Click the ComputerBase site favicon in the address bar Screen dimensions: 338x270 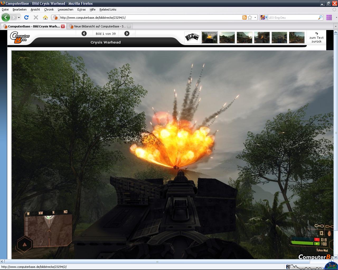(x=55, y=18)
